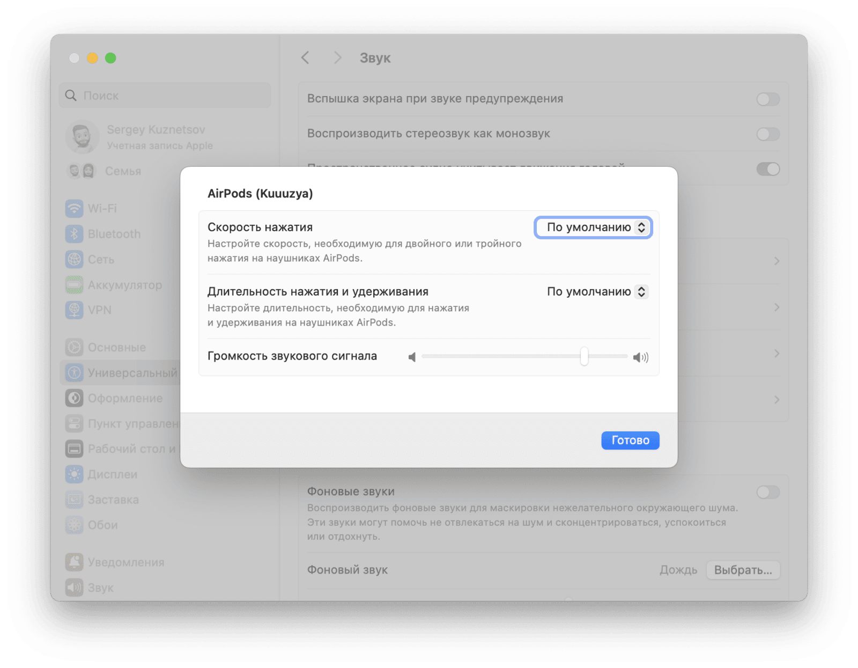
Task: Click Пункт управления icon
Action: coord(74,423)
